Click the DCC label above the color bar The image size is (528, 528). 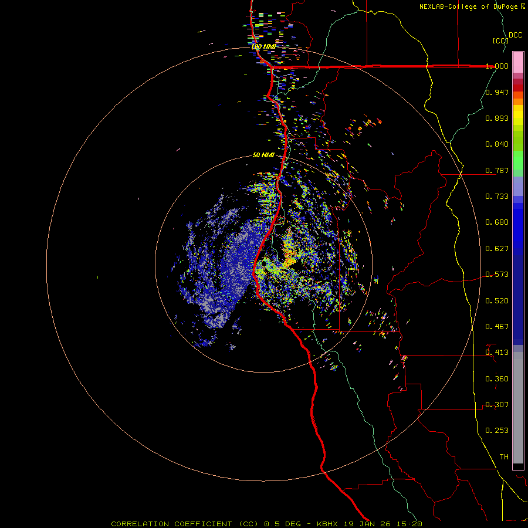coord(516,35)
